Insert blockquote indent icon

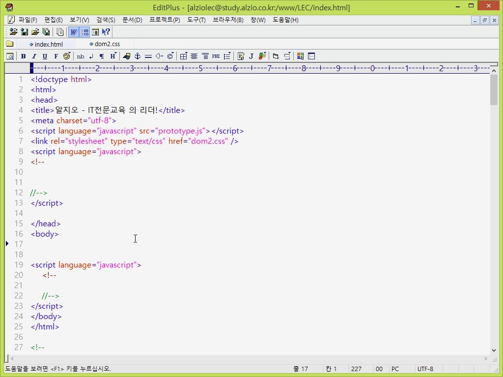click(205, 56)
